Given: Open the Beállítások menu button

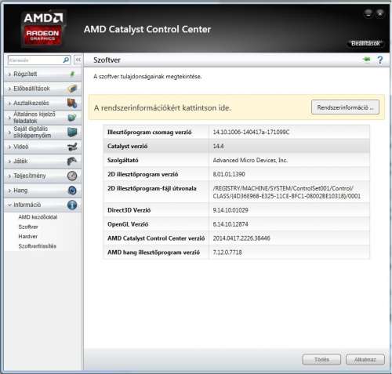Looking at the screenshot, I should pyautogui.click(x=365, y=43).
